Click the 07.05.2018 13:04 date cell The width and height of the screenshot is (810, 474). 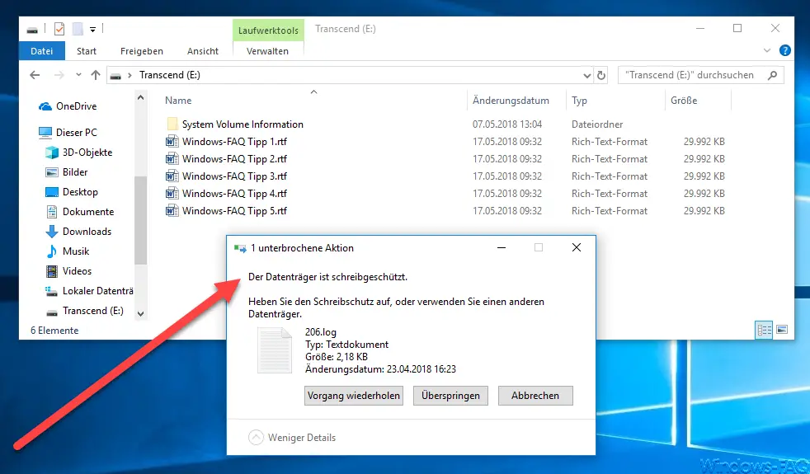coord(507,124)
